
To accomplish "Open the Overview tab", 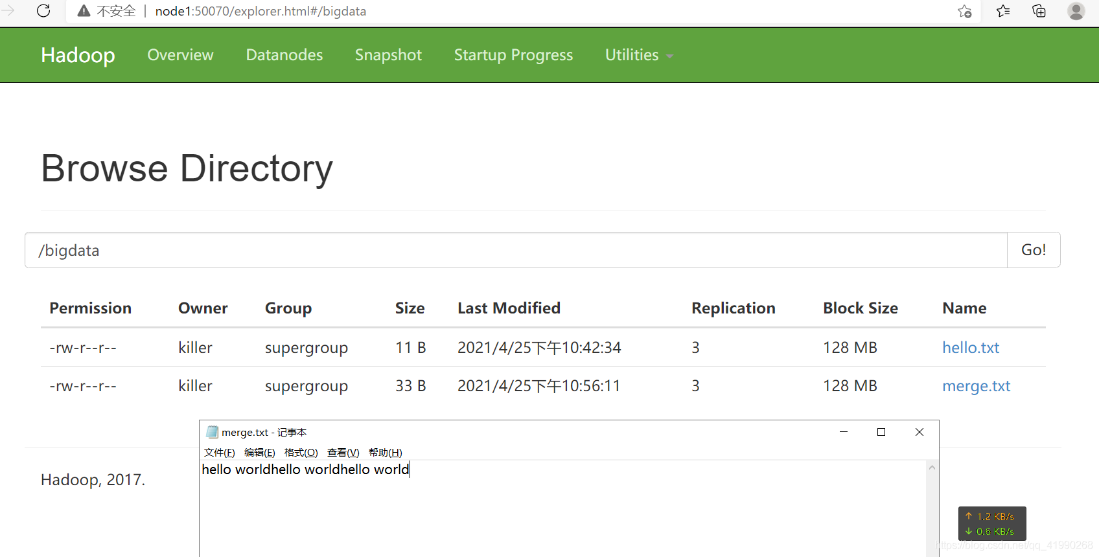I will coord(180,55).
